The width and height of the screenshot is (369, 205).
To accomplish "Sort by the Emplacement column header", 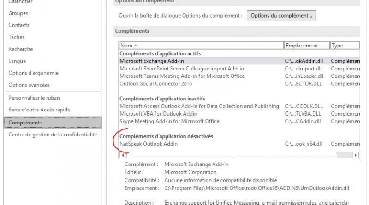I will tap(307, 45).
